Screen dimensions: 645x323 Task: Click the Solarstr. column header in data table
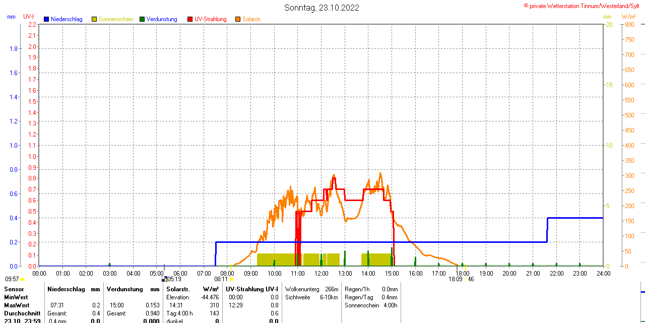178,289
